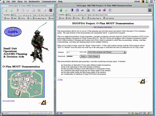Collapse location toolbar in SUO/PDA Project window
This screenshot has width=155, height=116.
click(57, 13)
